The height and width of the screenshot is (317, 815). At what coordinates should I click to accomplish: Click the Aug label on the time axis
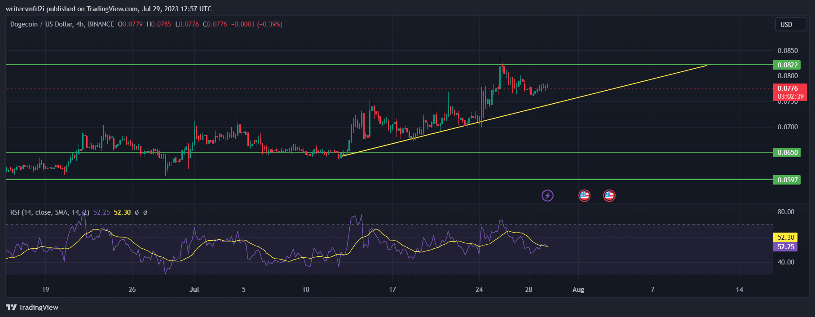(x=578, y=290)
